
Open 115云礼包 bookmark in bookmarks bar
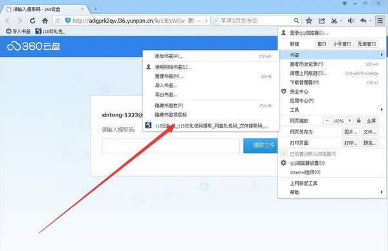(50, 32)
